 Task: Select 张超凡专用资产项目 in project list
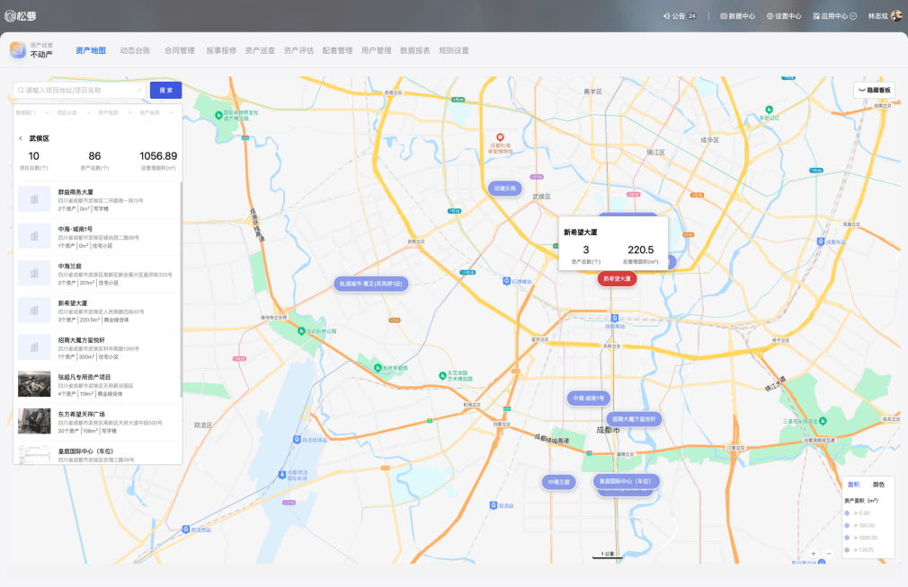(x=97, y=385)
